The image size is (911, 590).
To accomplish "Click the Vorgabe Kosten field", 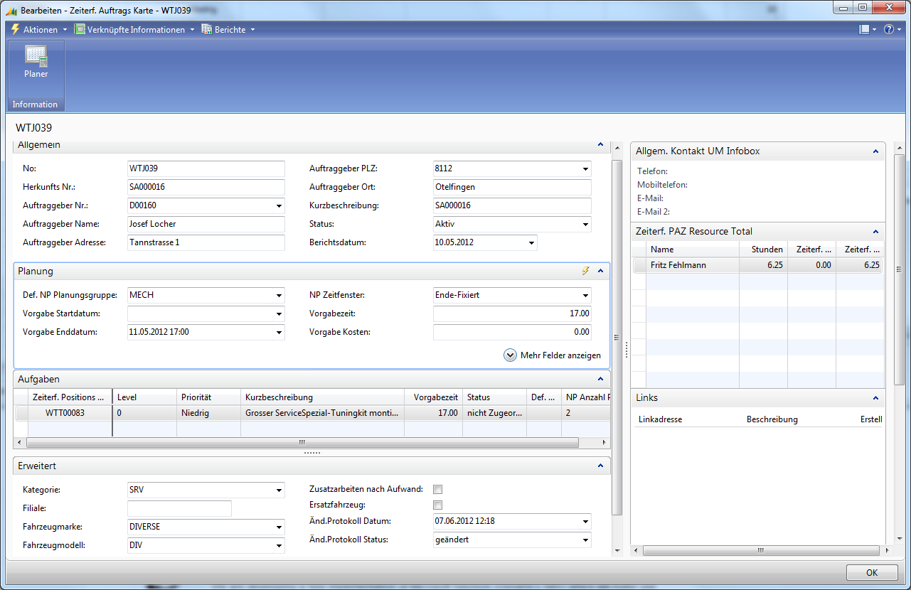I will tap(512, 332).
